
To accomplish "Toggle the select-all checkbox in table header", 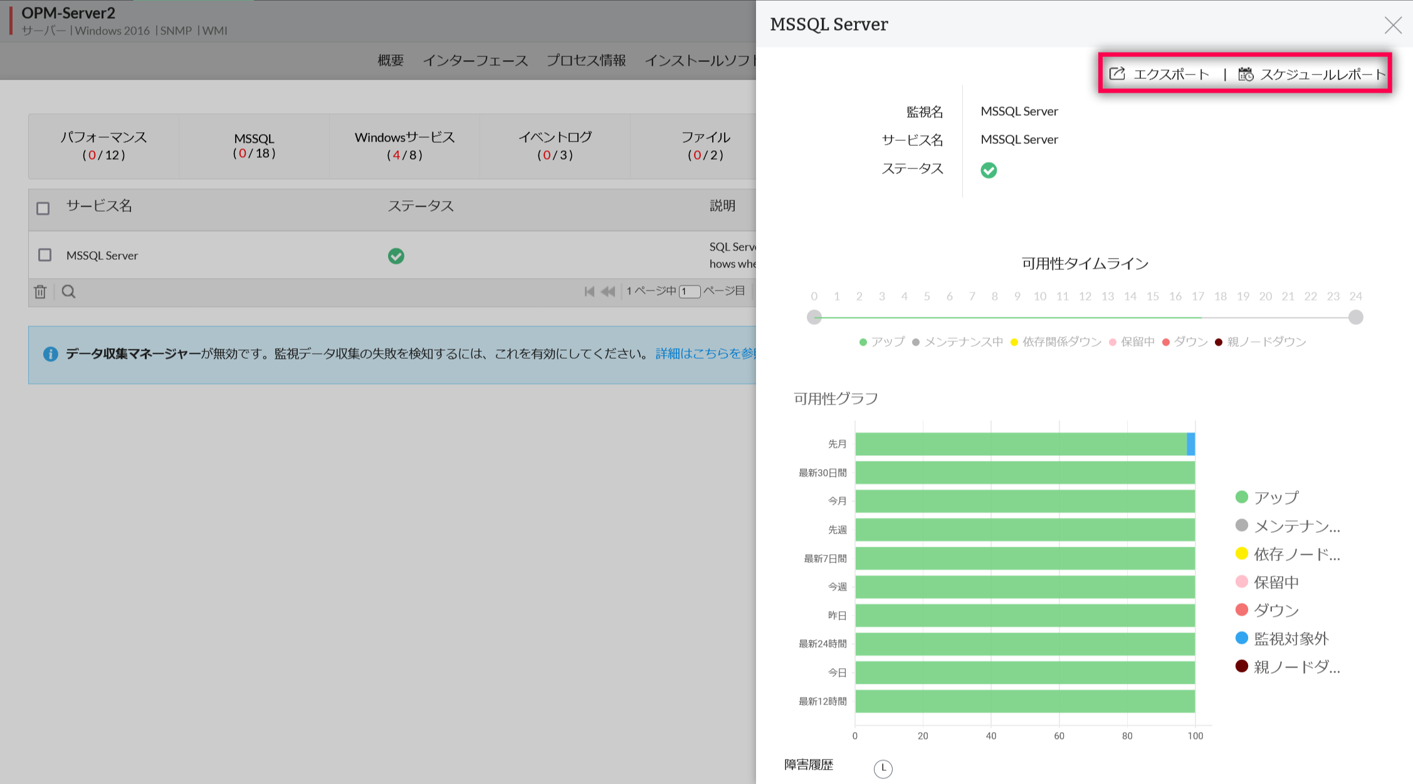I will 43,208.
